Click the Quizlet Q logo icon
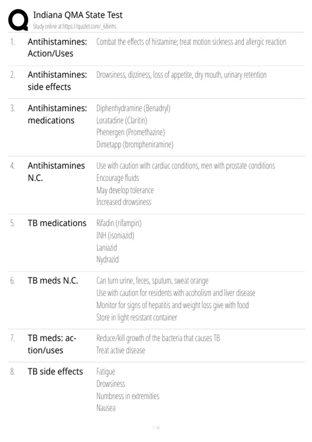The height and width of the screenshot is (442, 312). tap(18, 20)
